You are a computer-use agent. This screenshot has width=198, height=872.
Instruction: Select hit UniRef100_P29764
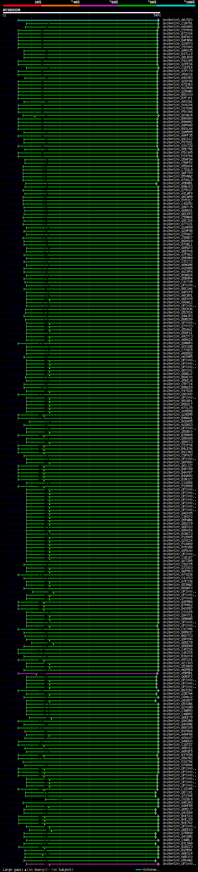click(x=178, y=156)
